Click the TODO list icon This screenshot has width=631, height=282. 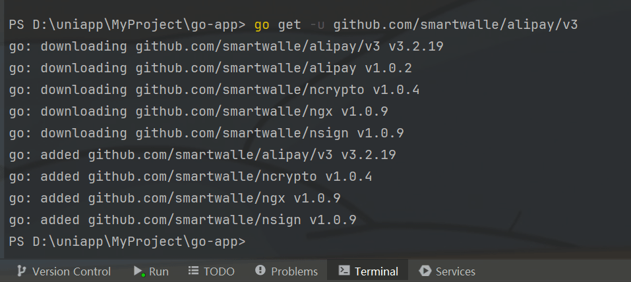[x=193, y=271]
